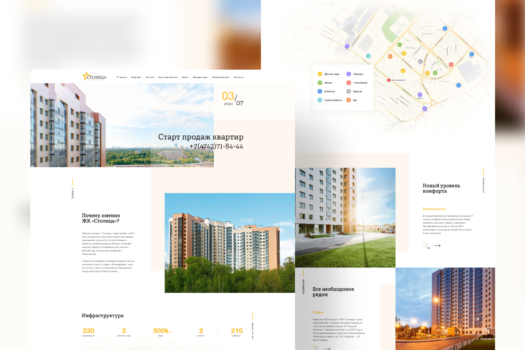Click the orange food marker on the map
The image size is (525, 350).
(390, 57)
